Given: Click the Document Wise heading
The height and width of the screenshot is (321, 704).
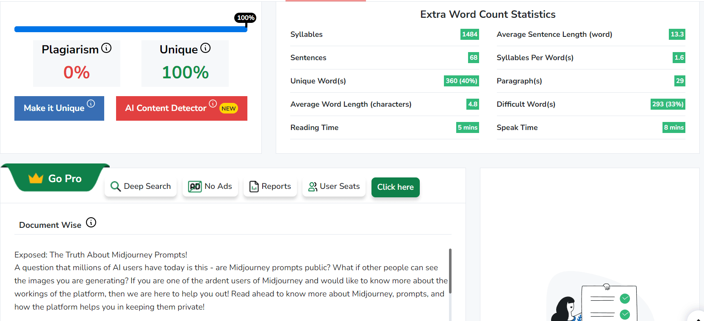Looking at the screenshot, I should [x=50, y=225].
